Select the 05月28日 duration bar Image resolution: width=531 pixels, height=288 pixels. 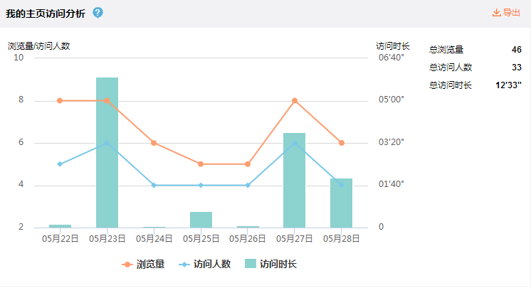click(342, 203)
